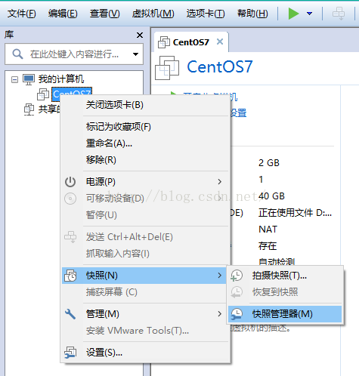
Task: Expand the 管理(M) submenu arrow
Action: [220, 314]
